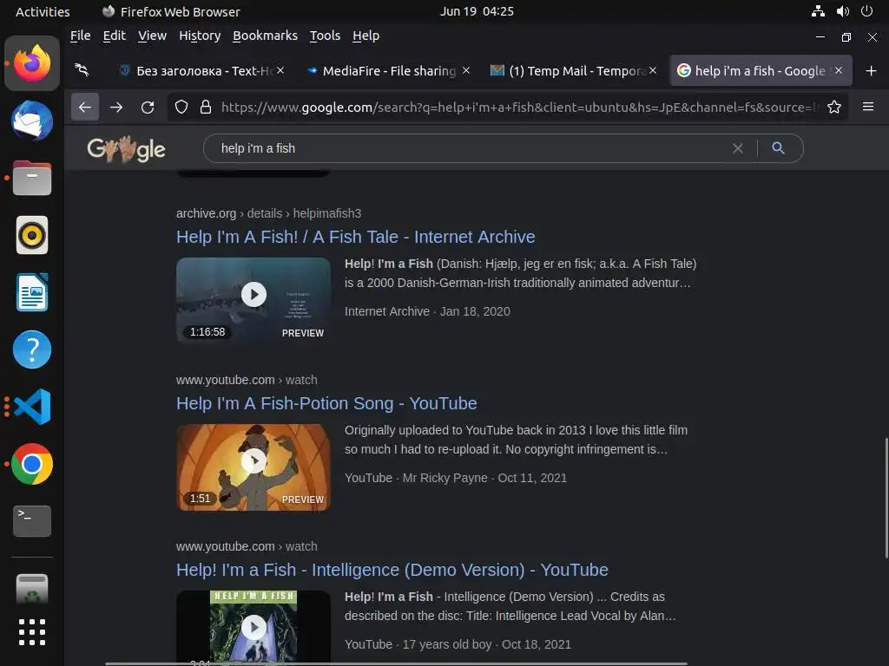Open the Help app in the dock

[32, 349]
